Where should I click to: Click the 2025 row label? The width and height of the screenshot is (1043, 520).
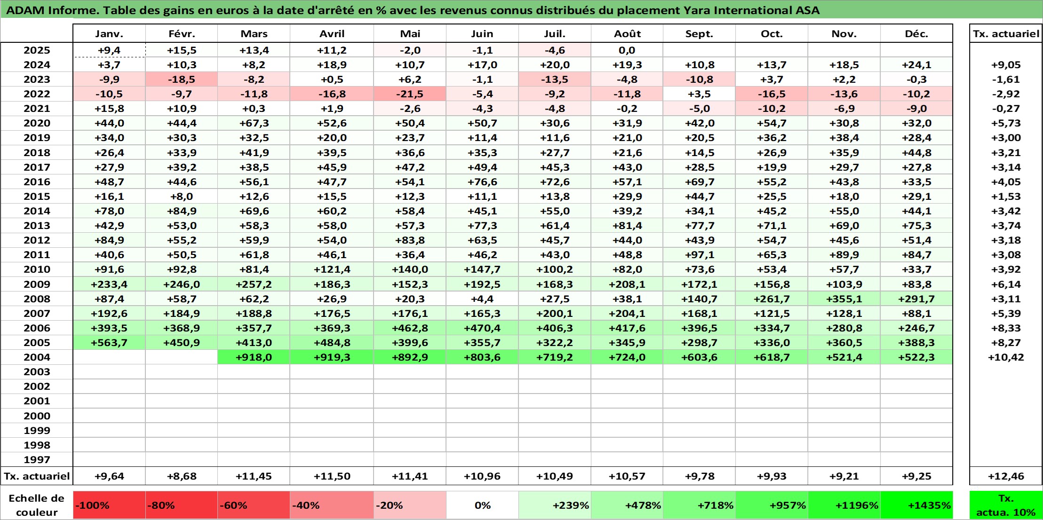(x=37, y=50)
